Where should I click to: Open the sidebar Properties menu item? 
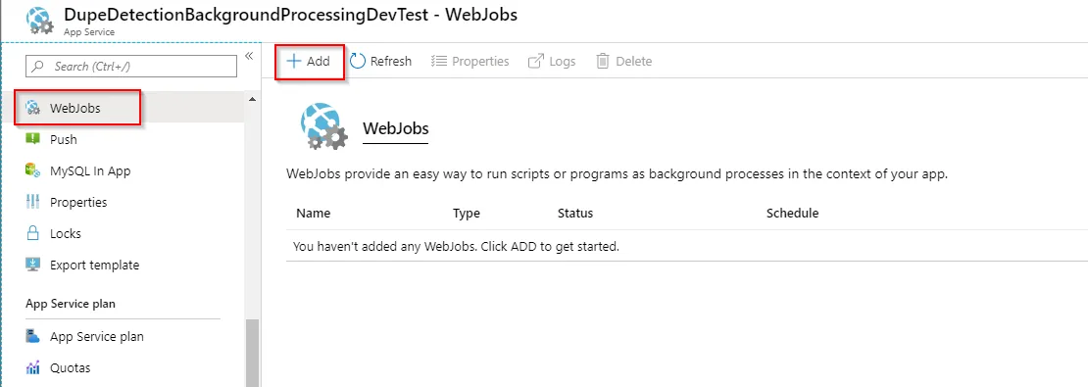123,202
